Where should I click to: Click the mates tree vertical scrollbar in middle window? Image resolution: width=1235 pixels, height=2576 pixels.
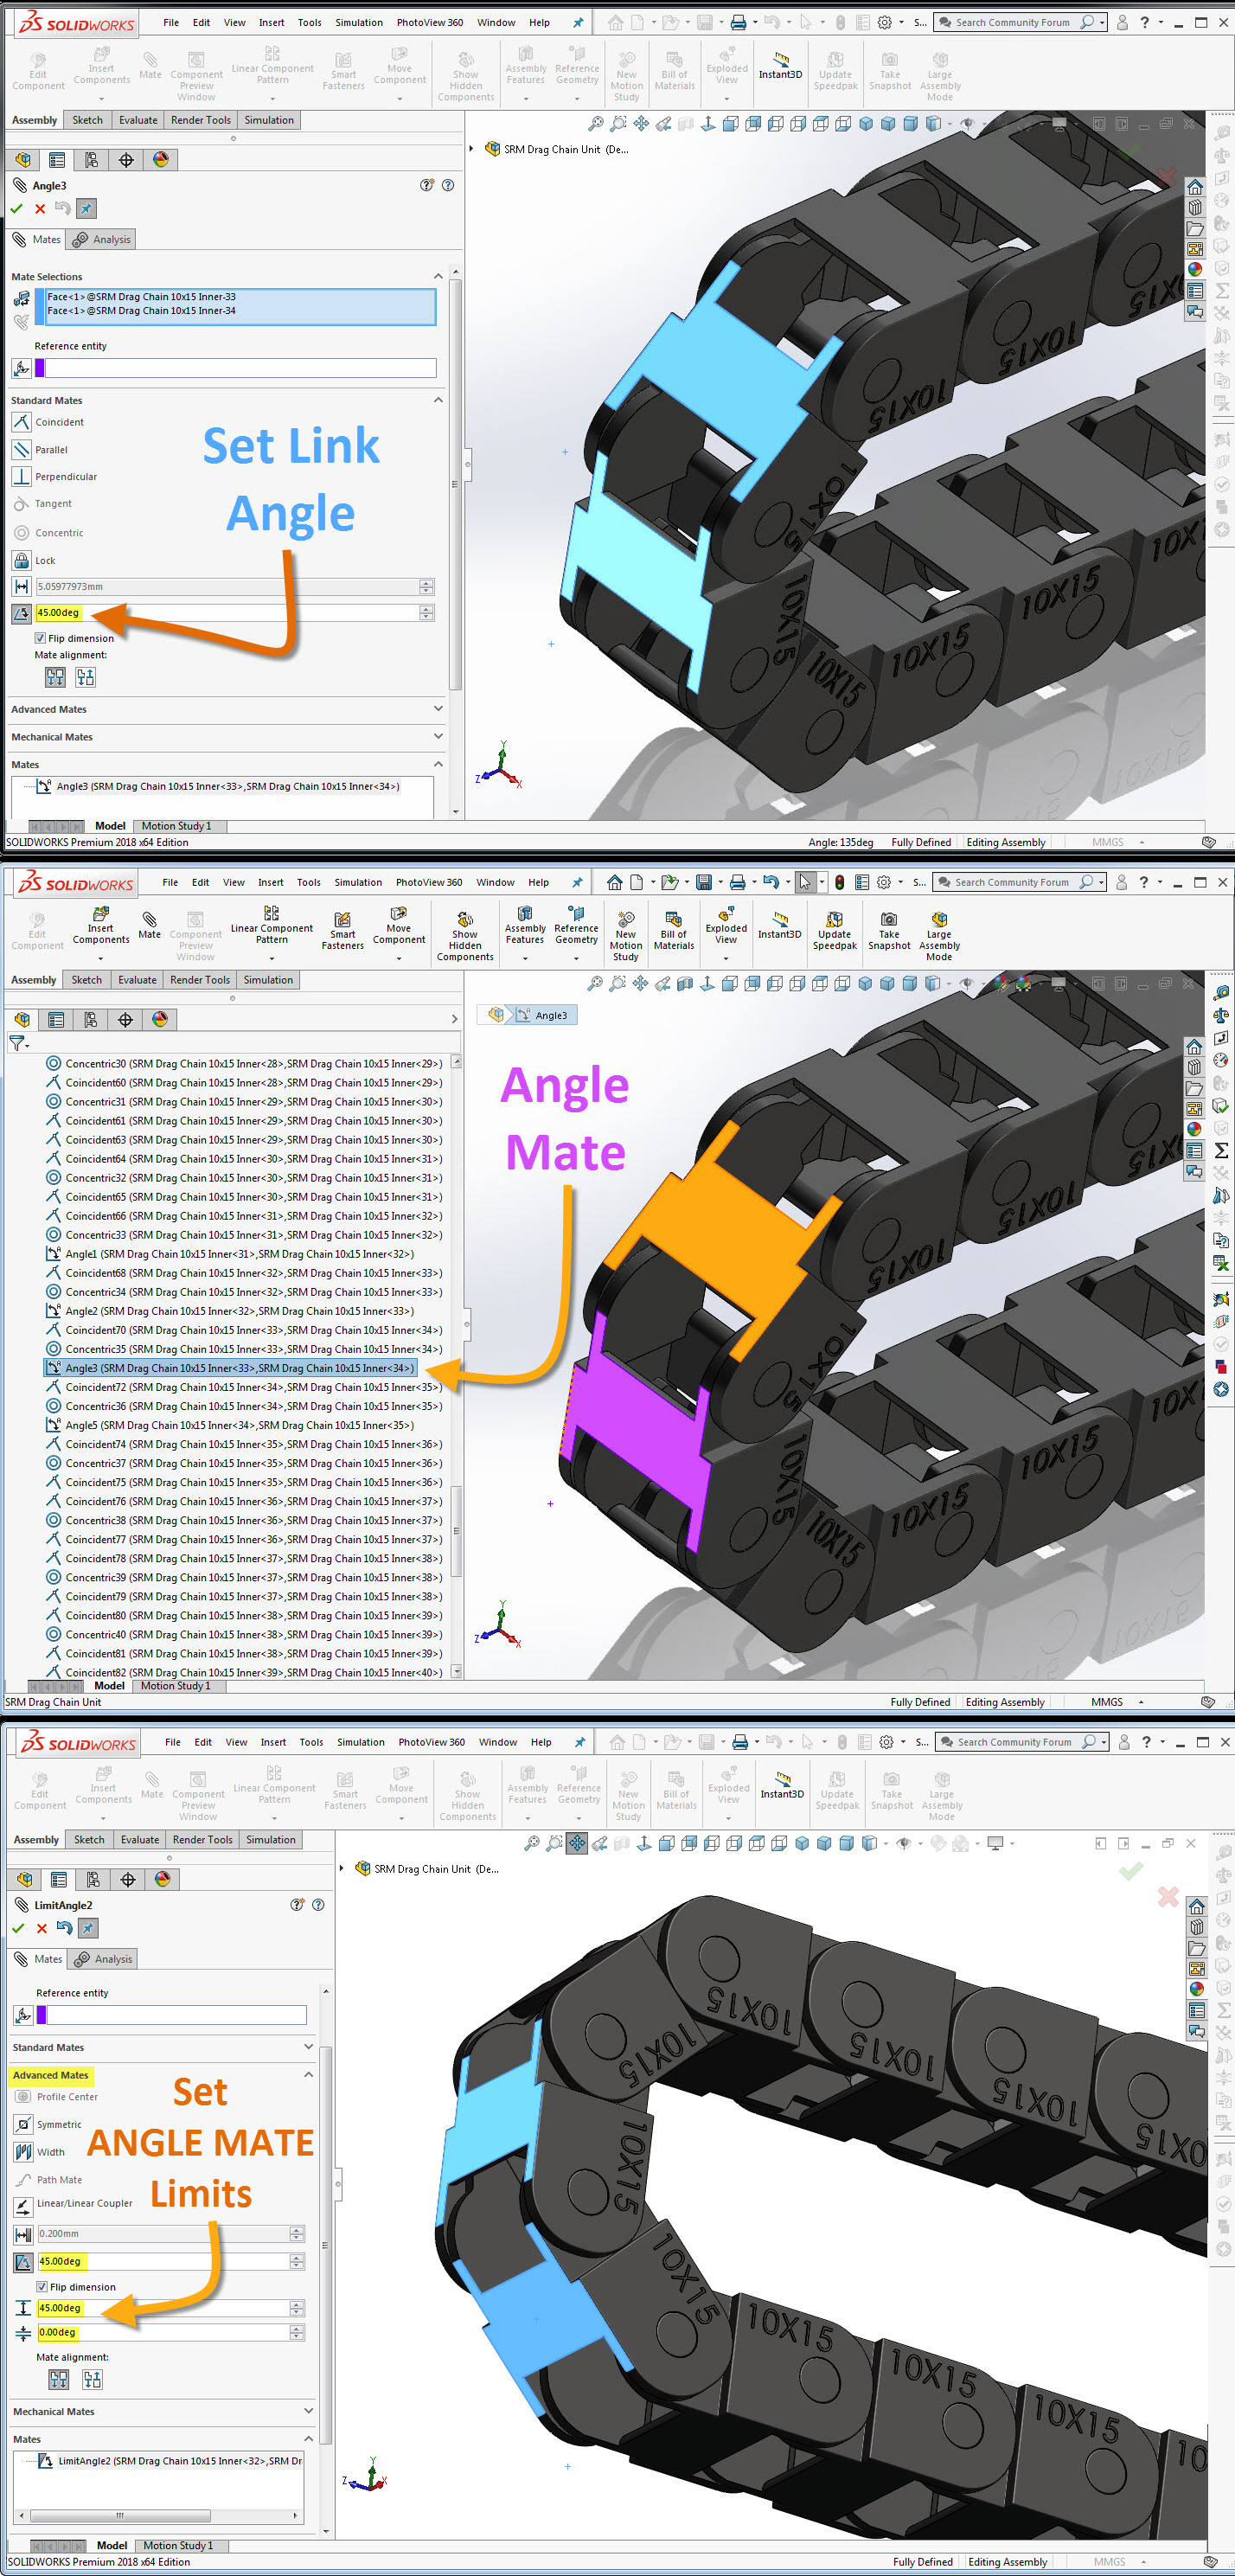click(456, 1530)
